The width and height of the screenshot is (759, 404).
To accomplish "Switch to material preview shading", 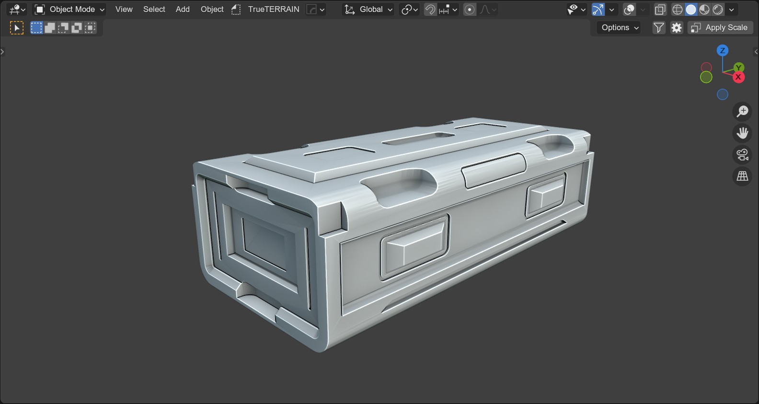I will click(704, 9).
